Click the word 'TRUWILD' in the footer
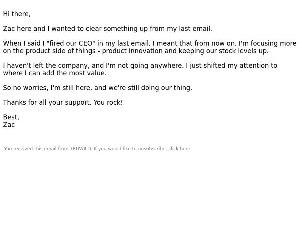 [x=81, y=149]
